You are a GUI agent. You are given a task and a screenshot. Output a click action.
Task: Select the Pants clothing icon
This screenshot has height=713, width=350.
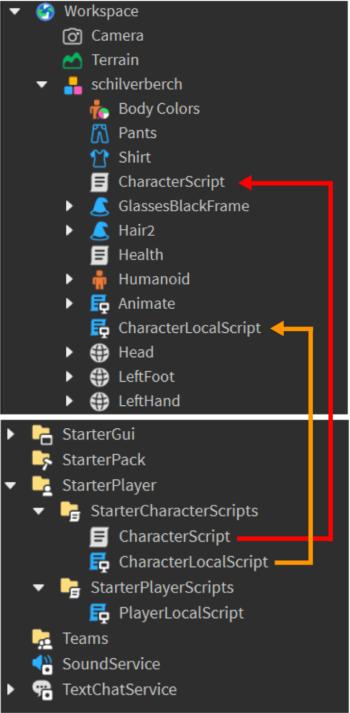[100, 133]
